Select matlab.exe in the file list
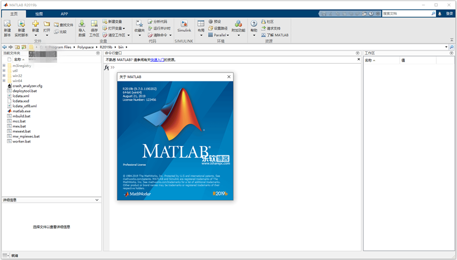457x260 pixels. pyautogui.click(x=22, y=111)
